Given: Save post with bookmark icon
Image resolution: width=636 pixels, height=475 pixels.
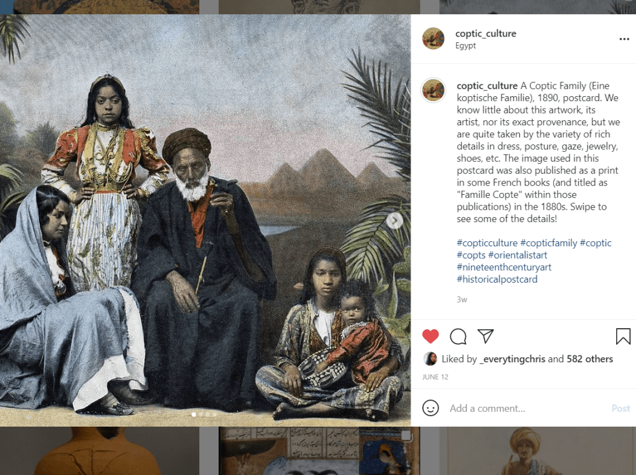Looking at the screenshot, I should (x=623, y=336).
